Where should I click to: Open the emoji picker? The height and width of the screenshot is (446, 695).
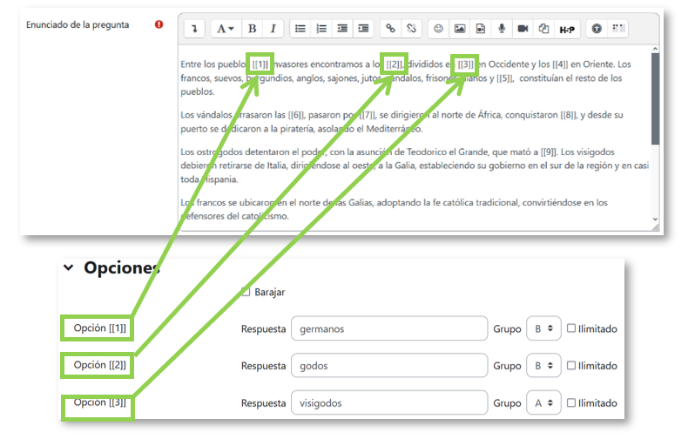click(438, 29)
